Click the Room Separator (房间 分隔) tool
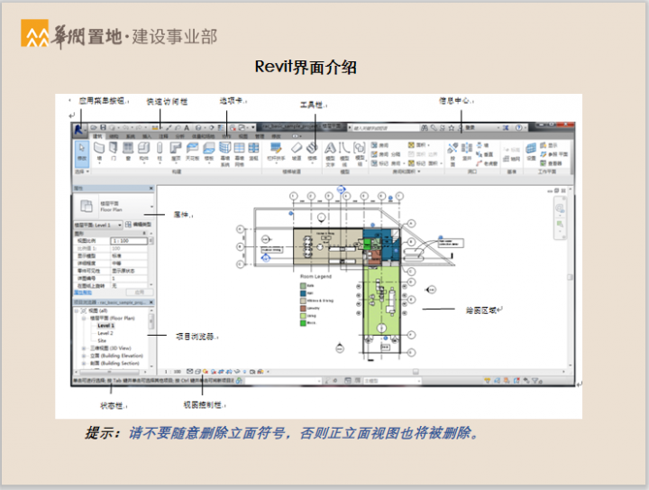The height and width of the screenshot is (490, 649). point(386,154)
